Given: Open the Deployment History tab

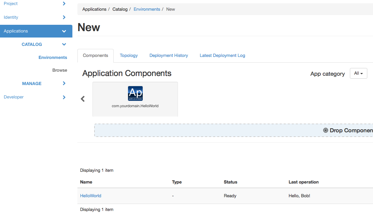Looking at the screenshot, I should [169, 56].
